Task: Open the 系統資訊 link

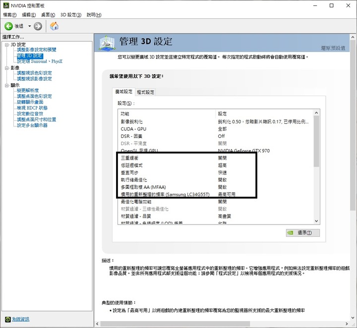Action: [20, 320]
